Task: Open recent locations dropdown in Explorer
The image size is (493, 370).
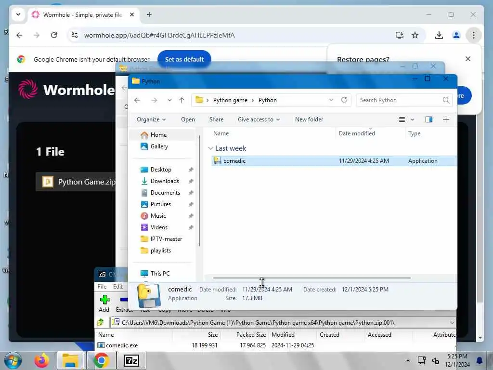Action: [x=169, y=100]
